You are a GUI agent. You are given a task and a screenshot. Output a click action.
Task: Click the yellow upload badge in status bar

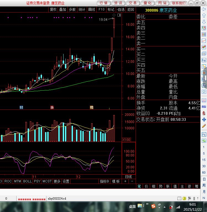184,198
